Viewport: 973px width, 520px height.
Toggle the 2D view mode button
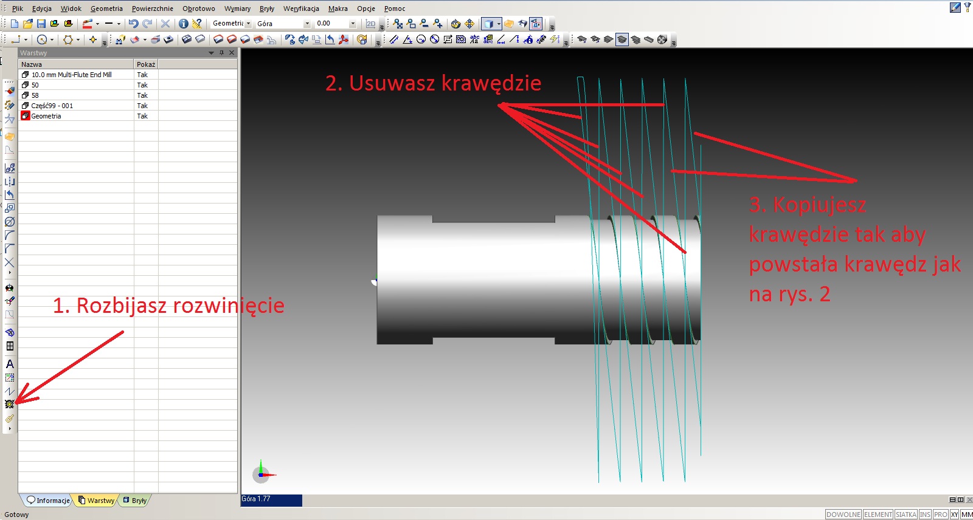[x=371, y=24]
